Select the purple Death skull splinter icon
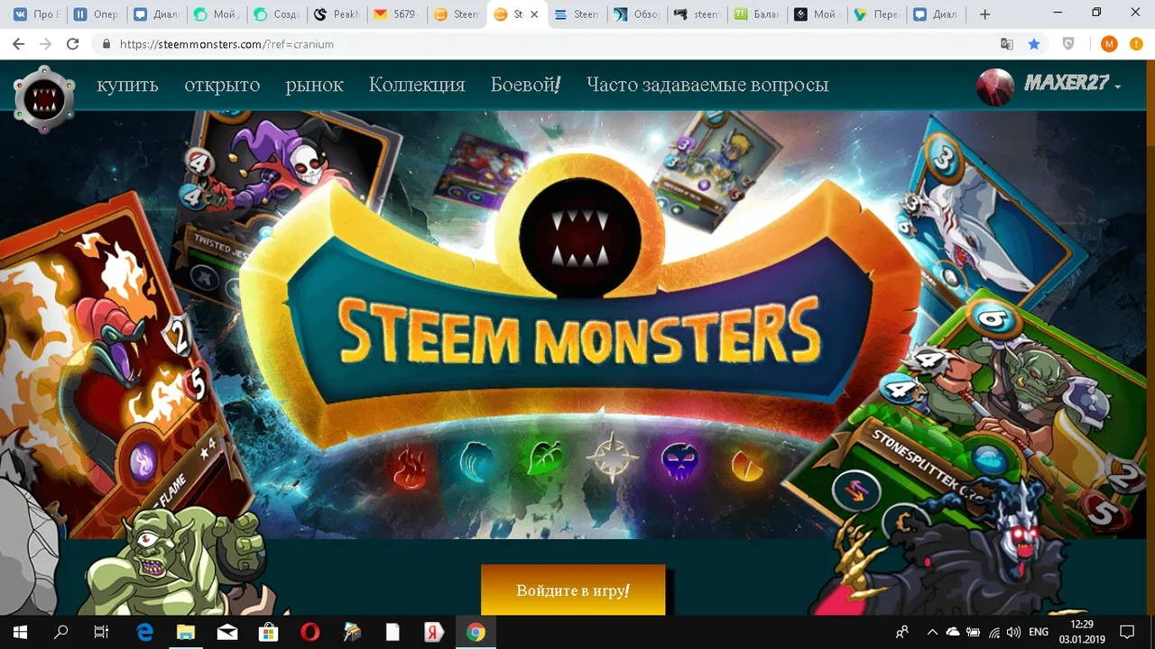 click(x=680, y=460)
